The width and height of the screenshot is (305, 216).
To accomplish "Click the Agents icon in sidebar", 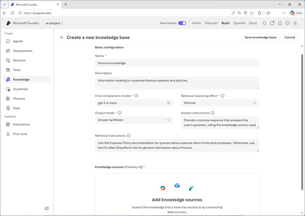I will [x=8, y=41].
